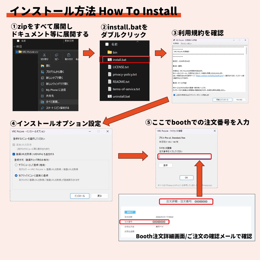The width and height of the screenshot is (260, 260).
Task: Click the Cut (切り取り) scissors icon
Action: click(x=44, y=55)
